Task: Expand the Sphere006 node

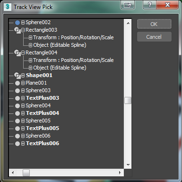Action: (x=23, y=136)
